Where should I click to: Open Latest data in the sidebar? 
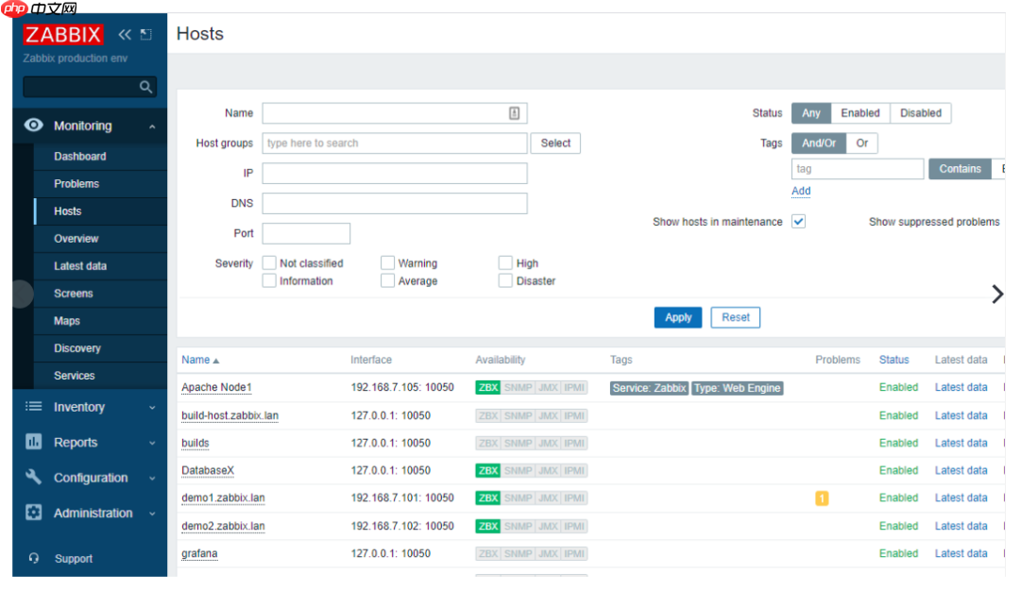click(x=80, y=266)
